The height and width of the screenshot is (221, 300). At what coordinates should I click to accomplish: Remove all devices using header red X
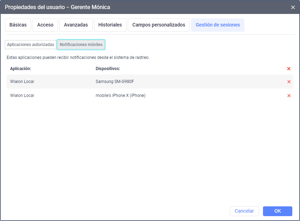(289, 69)
